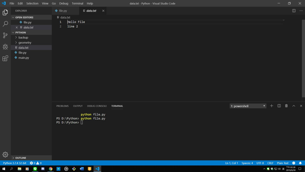The image size is (305, 172).
Task: Open the Terminal menu
Action: click(x=77, y=3)
